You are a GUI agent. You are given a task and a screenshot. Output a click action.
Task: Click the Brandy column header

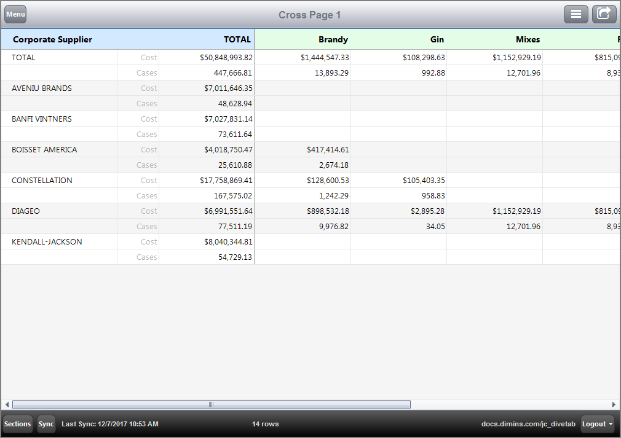[x=333, y=39]
